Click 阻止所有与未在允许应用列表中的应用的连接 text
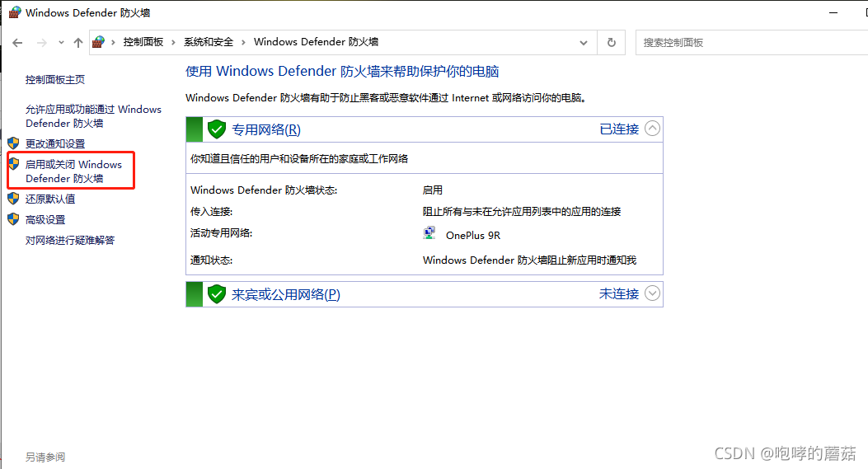This screenshot has width=868, height=469. pos(522,212)
